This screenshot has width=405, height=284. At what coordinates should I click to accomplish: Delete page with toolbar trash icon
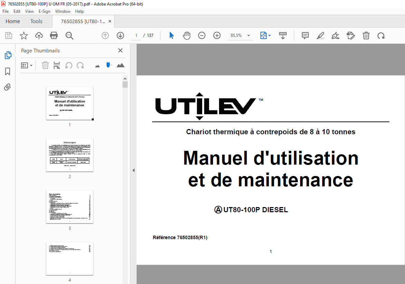coord(366,36)
